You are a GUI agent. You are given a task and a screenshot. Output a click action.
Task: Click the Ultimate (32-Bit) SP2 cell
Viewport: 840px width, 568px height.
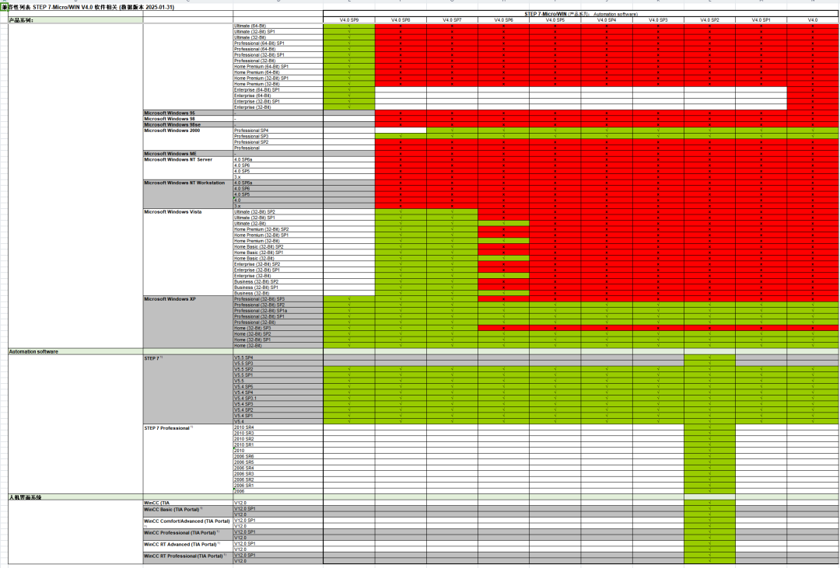278,212
